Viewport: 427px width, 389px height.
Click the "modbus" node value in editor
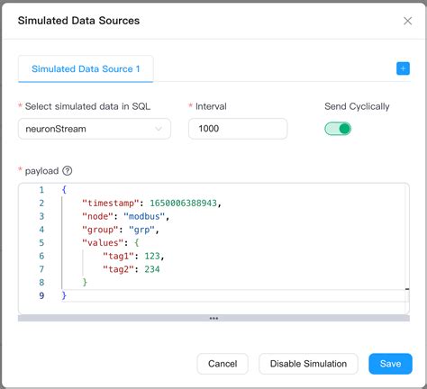[x=144, y=216]
